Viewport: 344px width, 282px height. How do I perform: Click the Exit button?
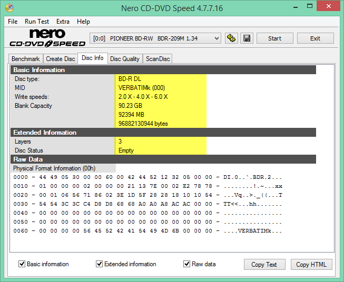(315, 38)
